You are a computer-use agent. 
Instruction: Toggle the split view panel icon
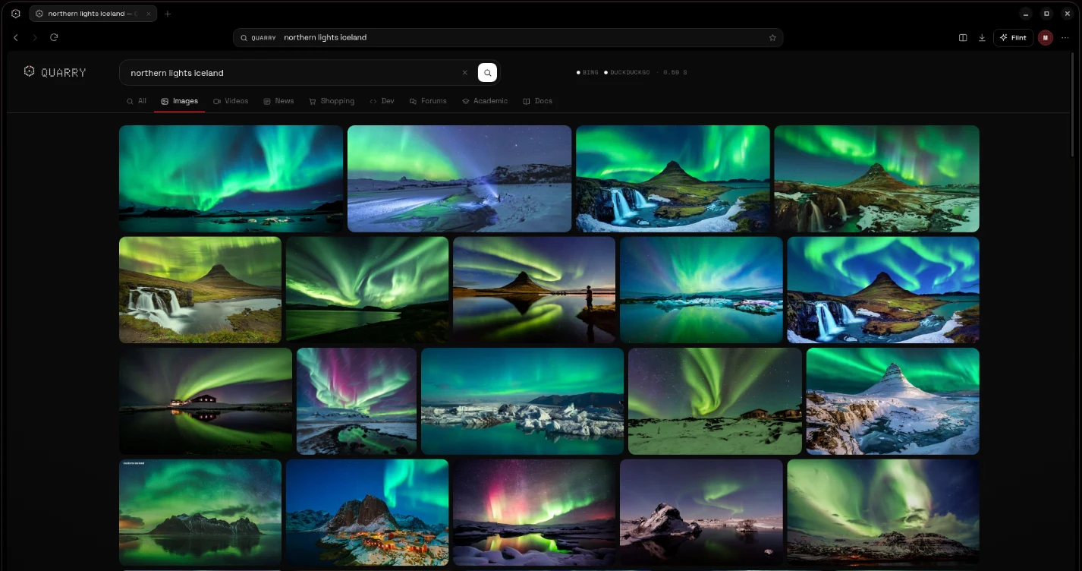(963, 37)
